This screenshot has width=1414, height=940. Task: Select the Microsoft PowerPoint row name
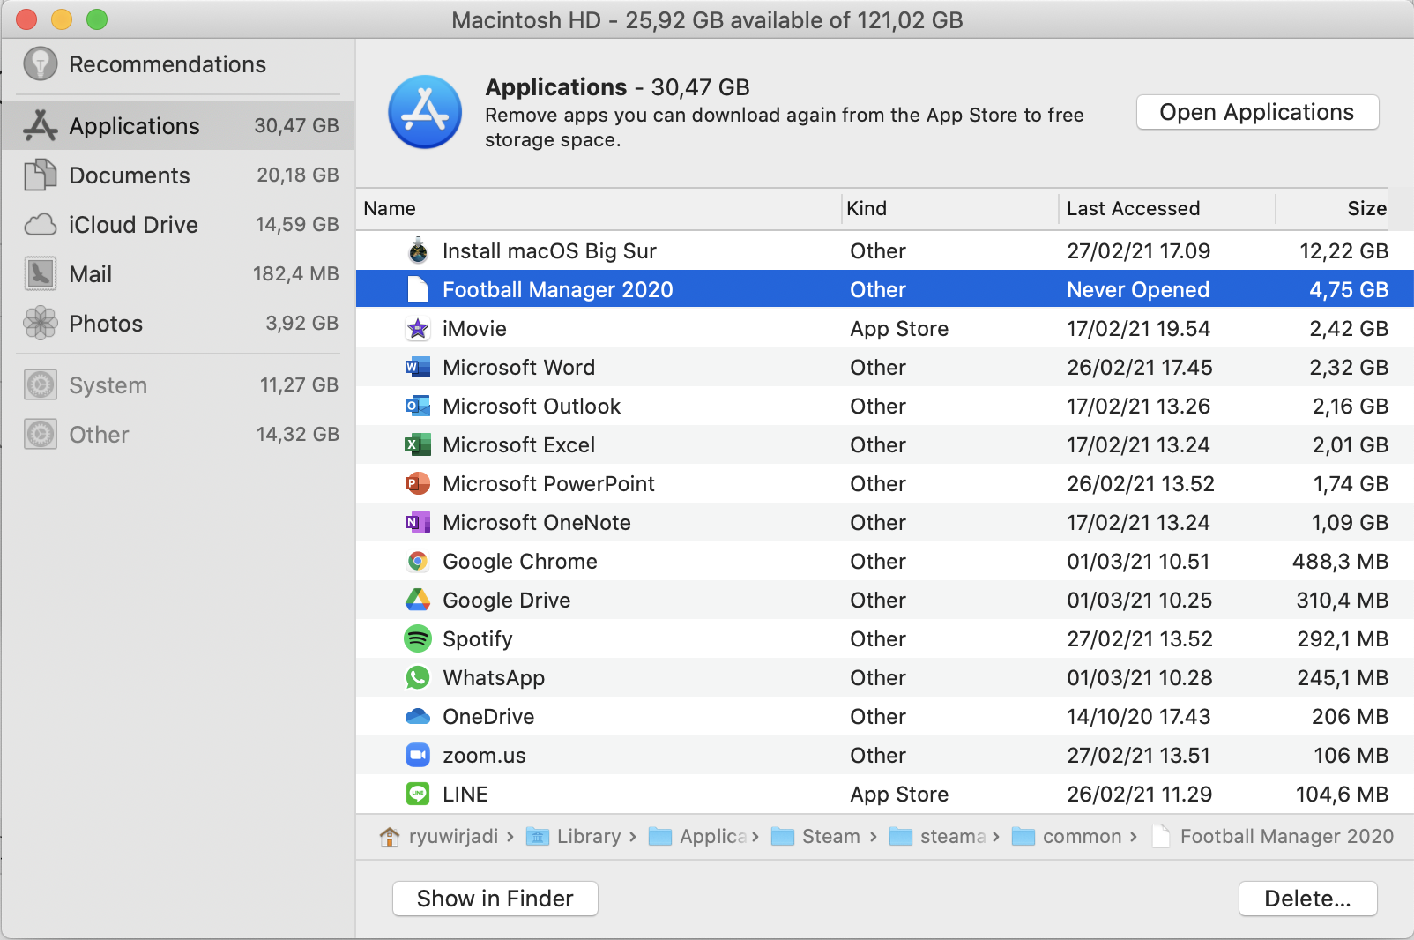pos(548,484)
